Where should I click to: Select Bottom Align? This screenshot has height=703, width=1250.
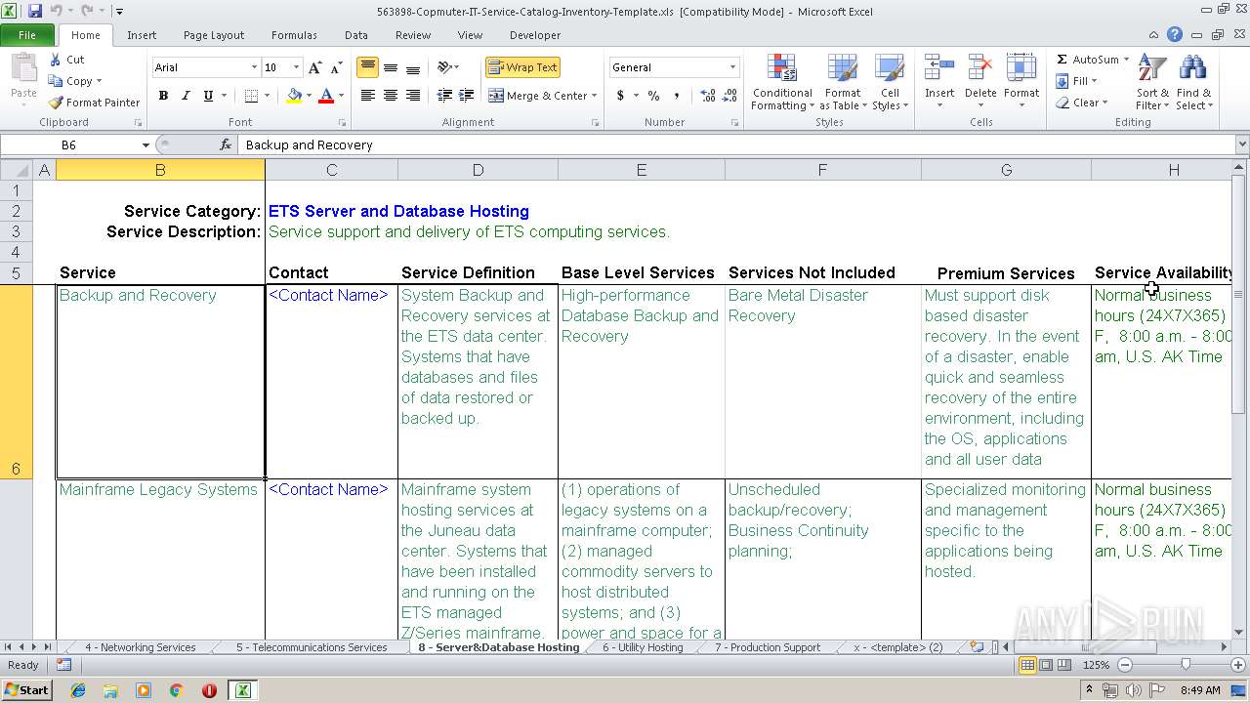point(413,67)
